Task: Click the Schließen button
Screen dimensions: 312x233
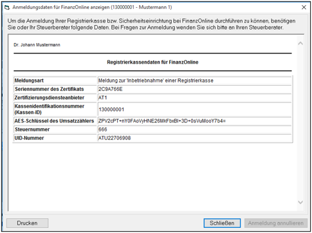Action: pos(222,223)
